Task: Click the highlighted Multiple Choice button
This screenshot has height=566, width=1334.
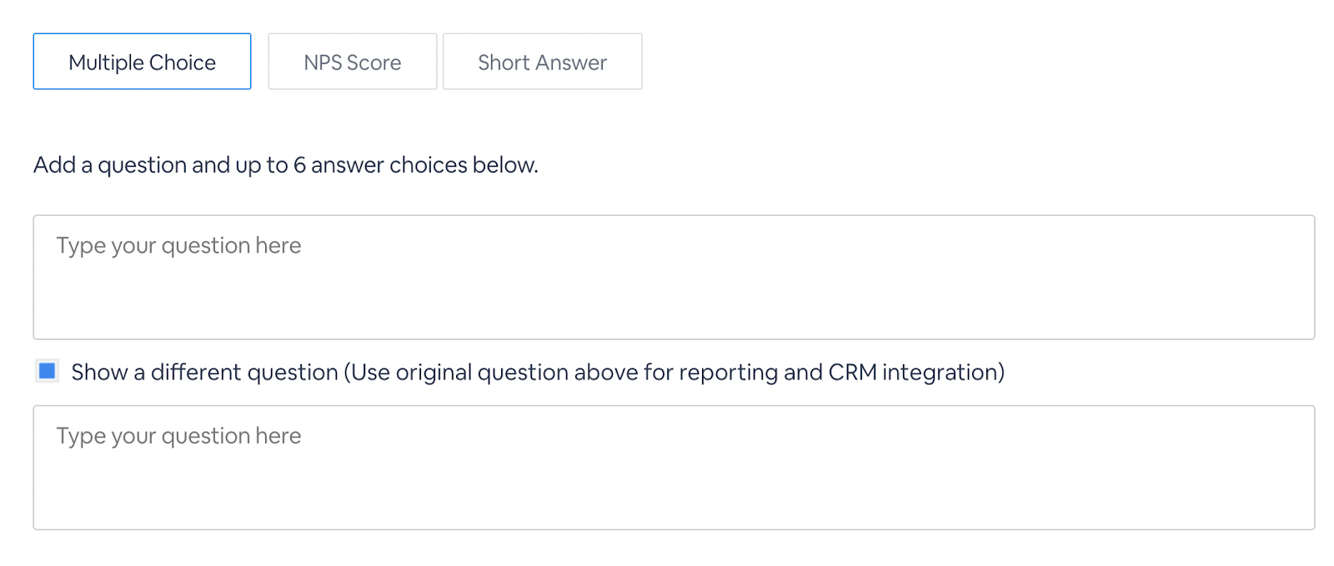Action: pos(142,62)
